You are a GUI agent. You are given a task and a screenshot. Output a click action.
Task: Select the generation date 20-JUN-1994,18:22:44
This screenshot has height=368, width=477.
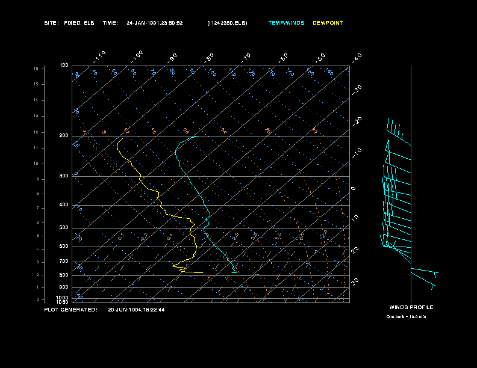tap(136, 310)
